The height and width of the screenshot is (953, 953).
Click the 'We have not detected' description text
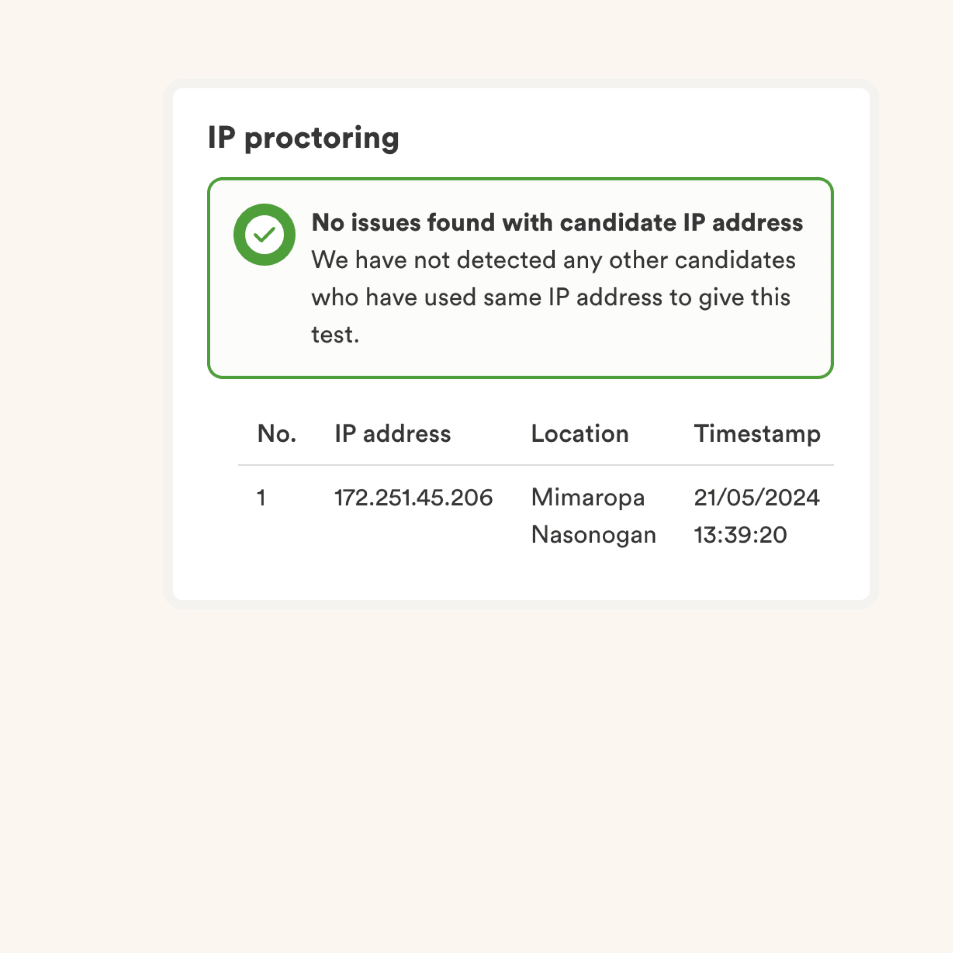point(553,260)
